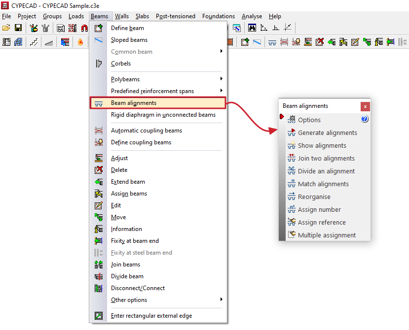This screenshot has height=330, width=409.
Task: Select Define beam menu entry
Action: 158,28
